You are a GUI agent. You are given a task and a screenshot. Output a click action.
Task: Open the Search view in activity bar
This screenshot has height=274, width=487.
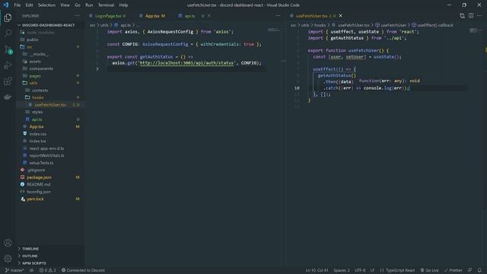pyautogui.click(x=8, y=33)
